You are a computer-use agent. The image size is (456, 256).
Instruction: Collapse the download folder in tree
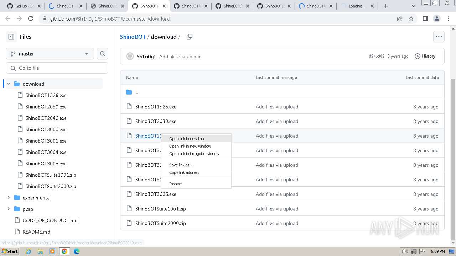pos(9,84)
